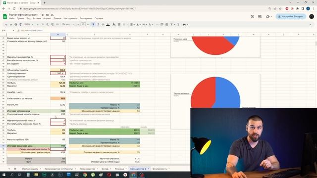Open the browser extensions puzzle icon

pyautogui.click(x=297, y=9)
